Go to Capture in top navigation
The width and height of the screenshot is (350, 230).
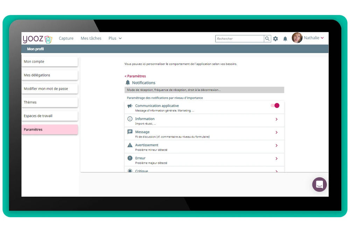click(66, 38)
